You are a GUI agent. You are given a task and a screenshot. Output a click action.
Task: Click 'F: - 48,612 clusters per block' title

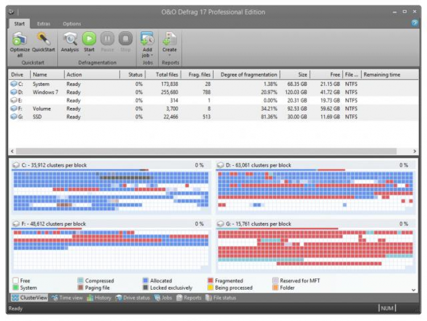point(54,224)
